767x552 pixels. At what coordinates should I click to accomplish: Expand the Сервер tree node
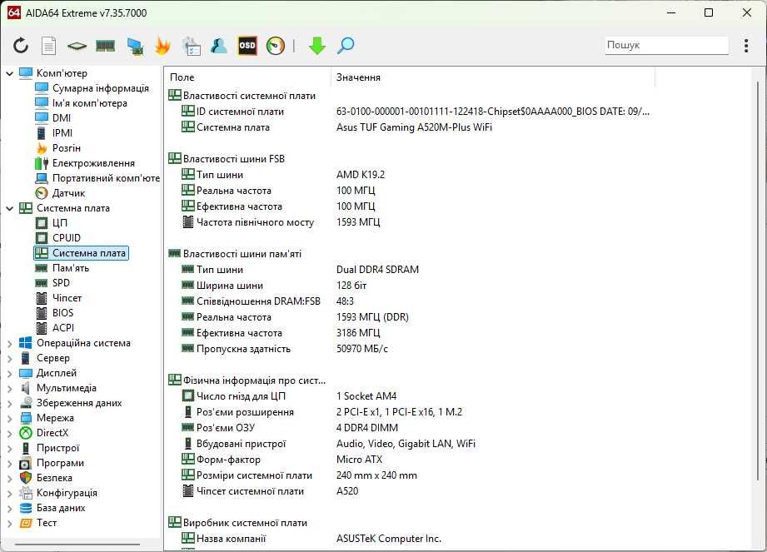pos(9,358)
